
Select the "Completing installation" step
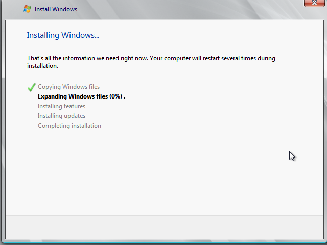pyautogui.click(x=69, y=126)
